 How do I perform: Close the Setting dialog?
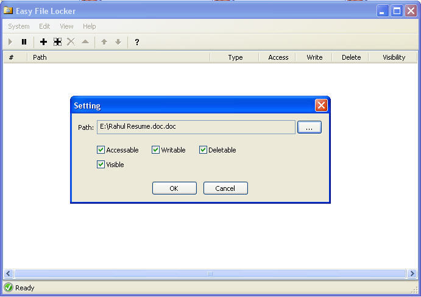point(321,105)
